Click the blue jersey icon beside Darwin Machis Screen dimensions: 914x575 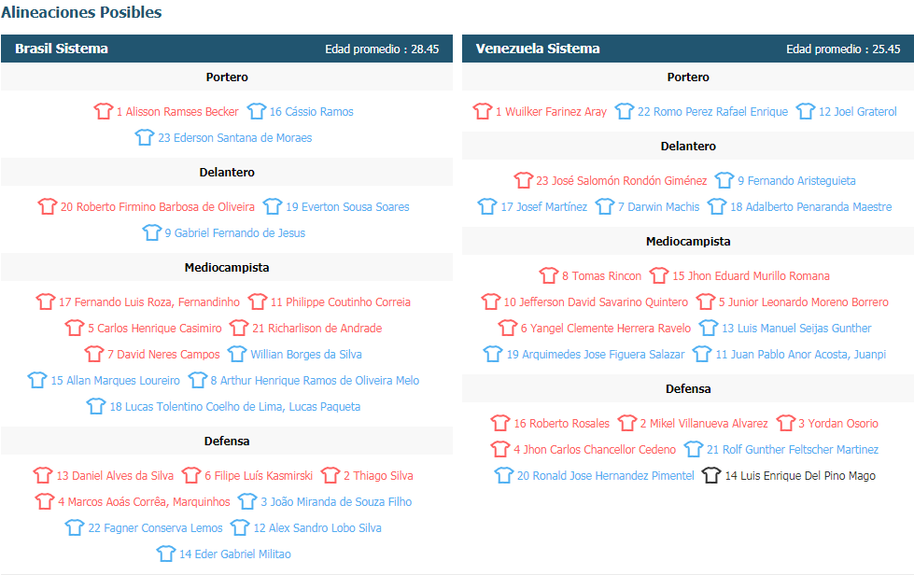(x=605, y=206)
